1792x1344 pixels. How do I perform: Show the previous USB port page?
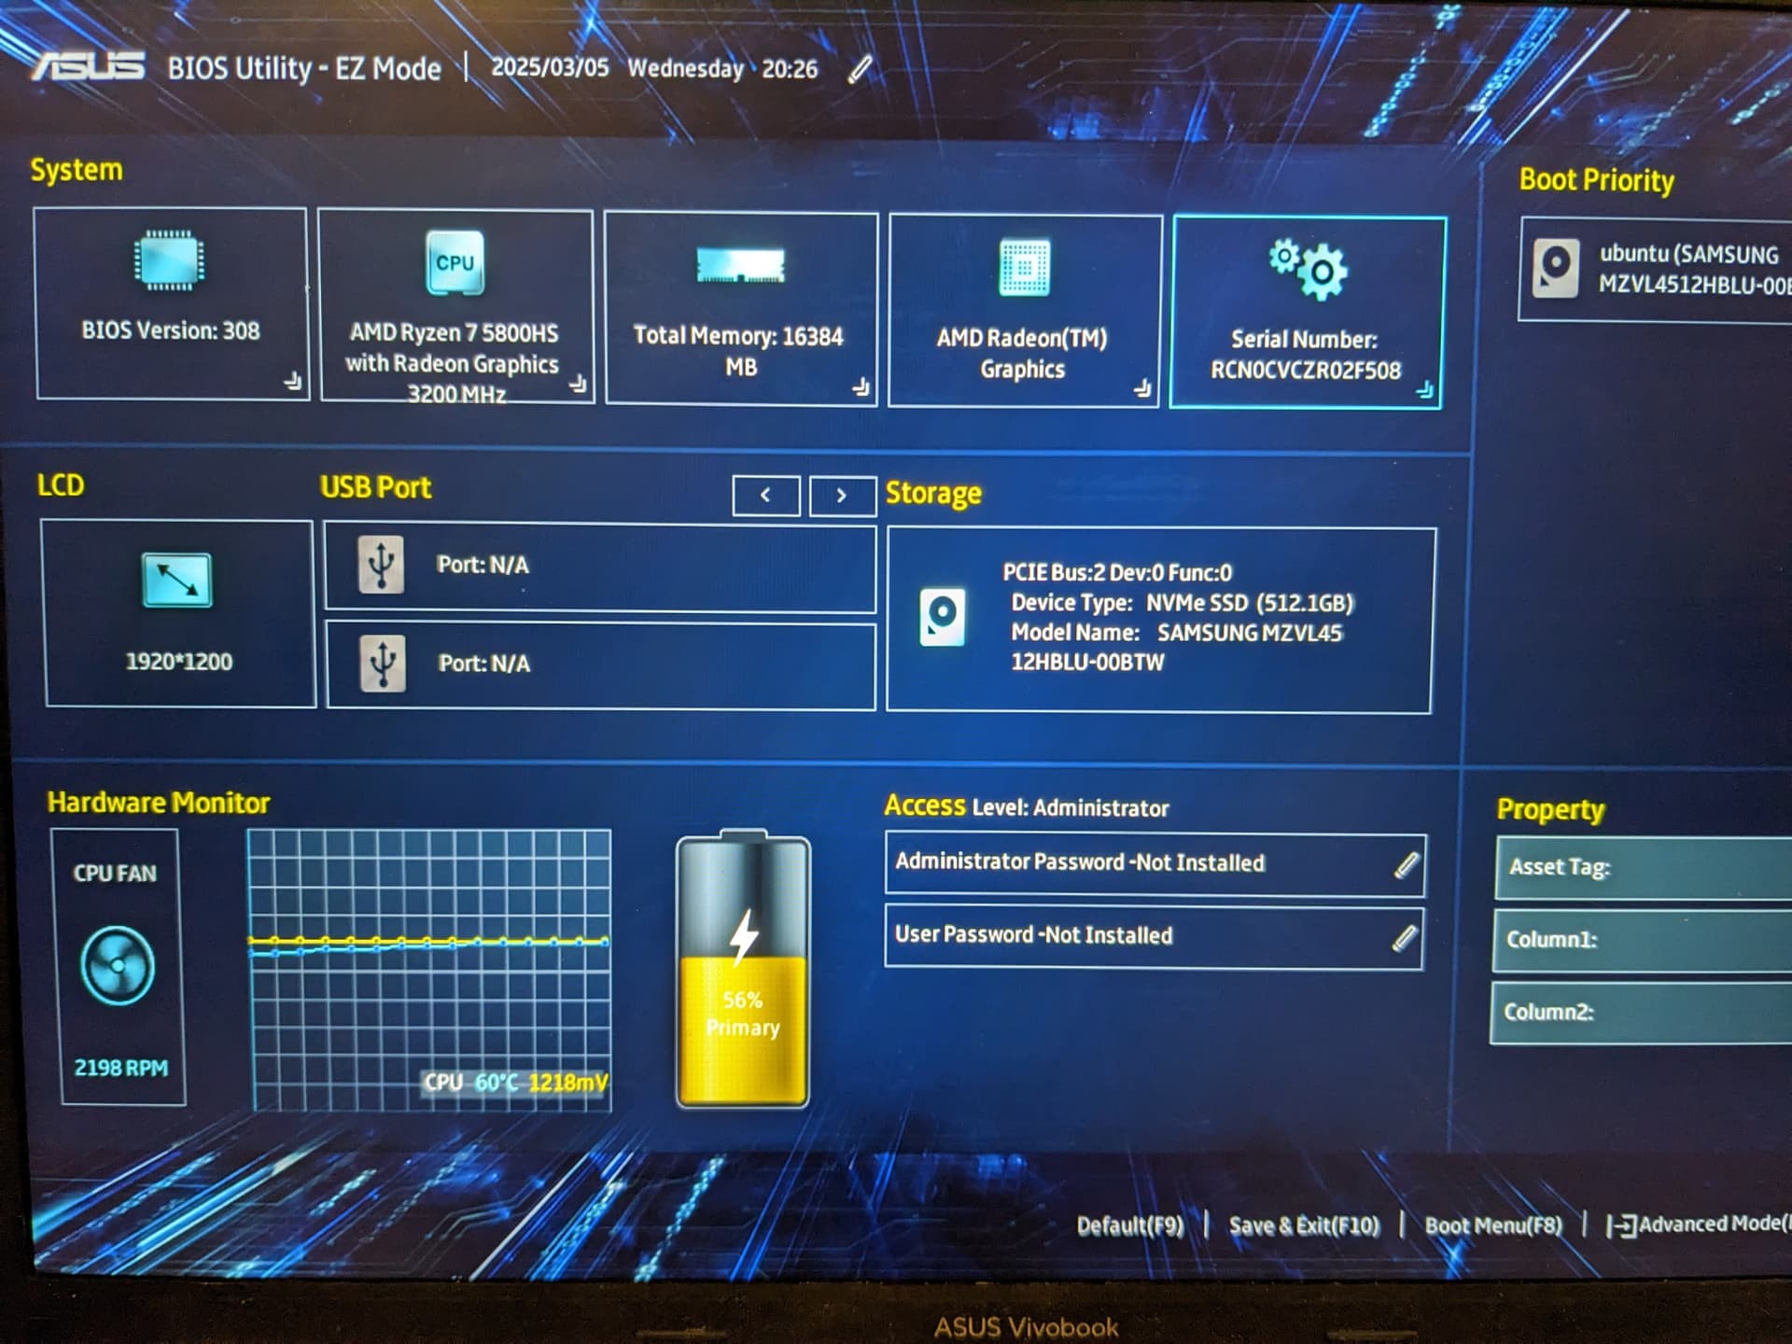[766, 496]
